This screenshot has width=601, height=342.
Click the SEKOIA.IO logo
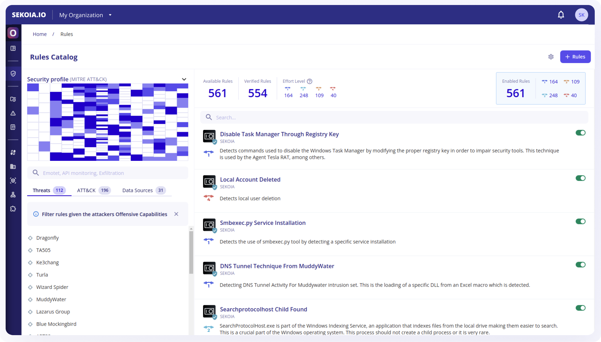point(29,15)
